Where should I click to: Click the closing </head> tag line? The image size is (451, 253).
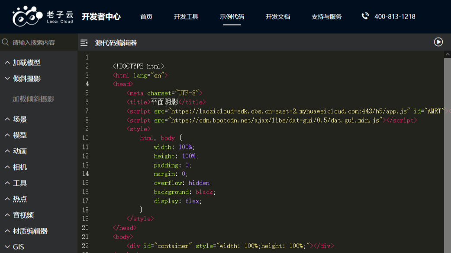coord(125,228)
